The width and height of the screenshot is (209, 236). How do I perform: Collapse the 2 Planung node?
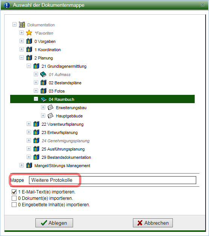pos(22,58)
